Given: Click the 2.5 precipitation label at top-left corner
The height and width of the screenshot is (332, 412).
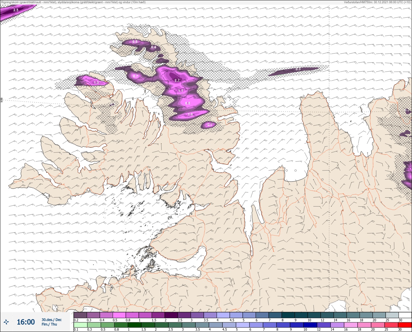Looking at the screenshot, I should tap(16, 10).
